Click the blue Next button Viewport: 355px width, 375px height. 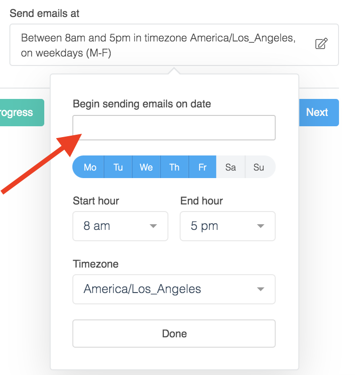click(318, 113)
